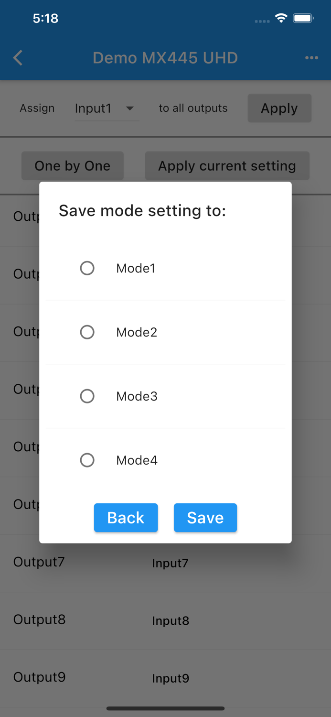The height and width of the screenshot is (717, 331).
Task: Tap the Mode3 label text
Action: pyautogui.click(x=137, y=396)
